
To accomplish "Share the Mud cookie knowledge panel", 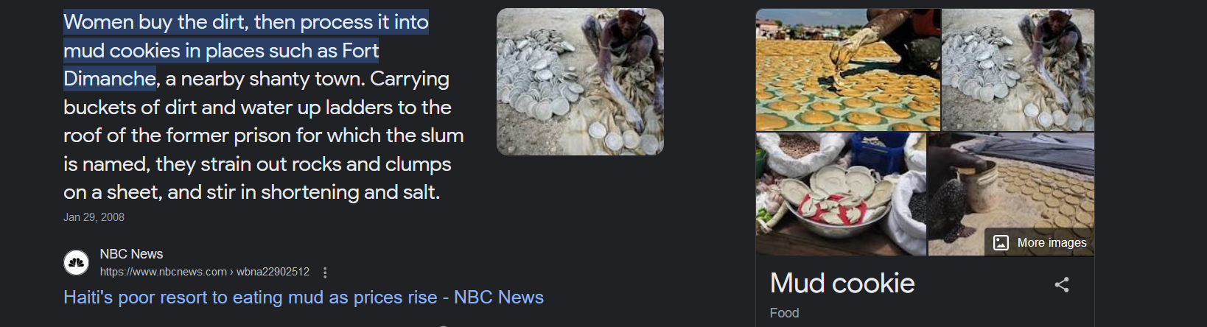I will tap(1062, 284).
